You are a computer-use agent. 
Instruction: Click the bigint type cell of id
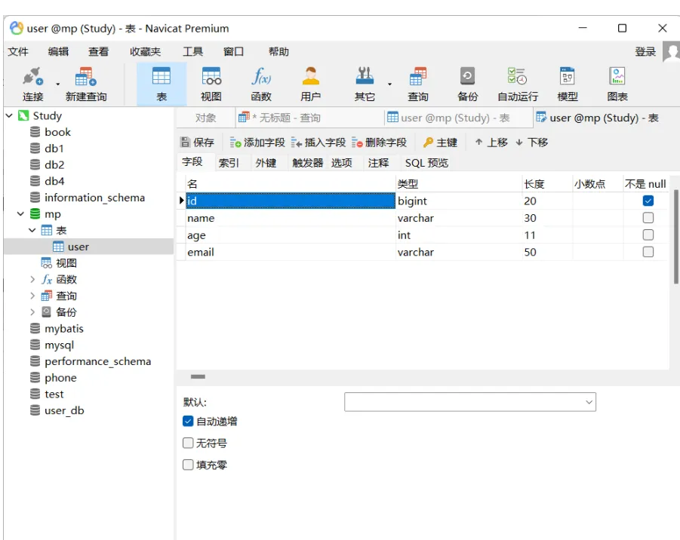(x=459, y=201)
